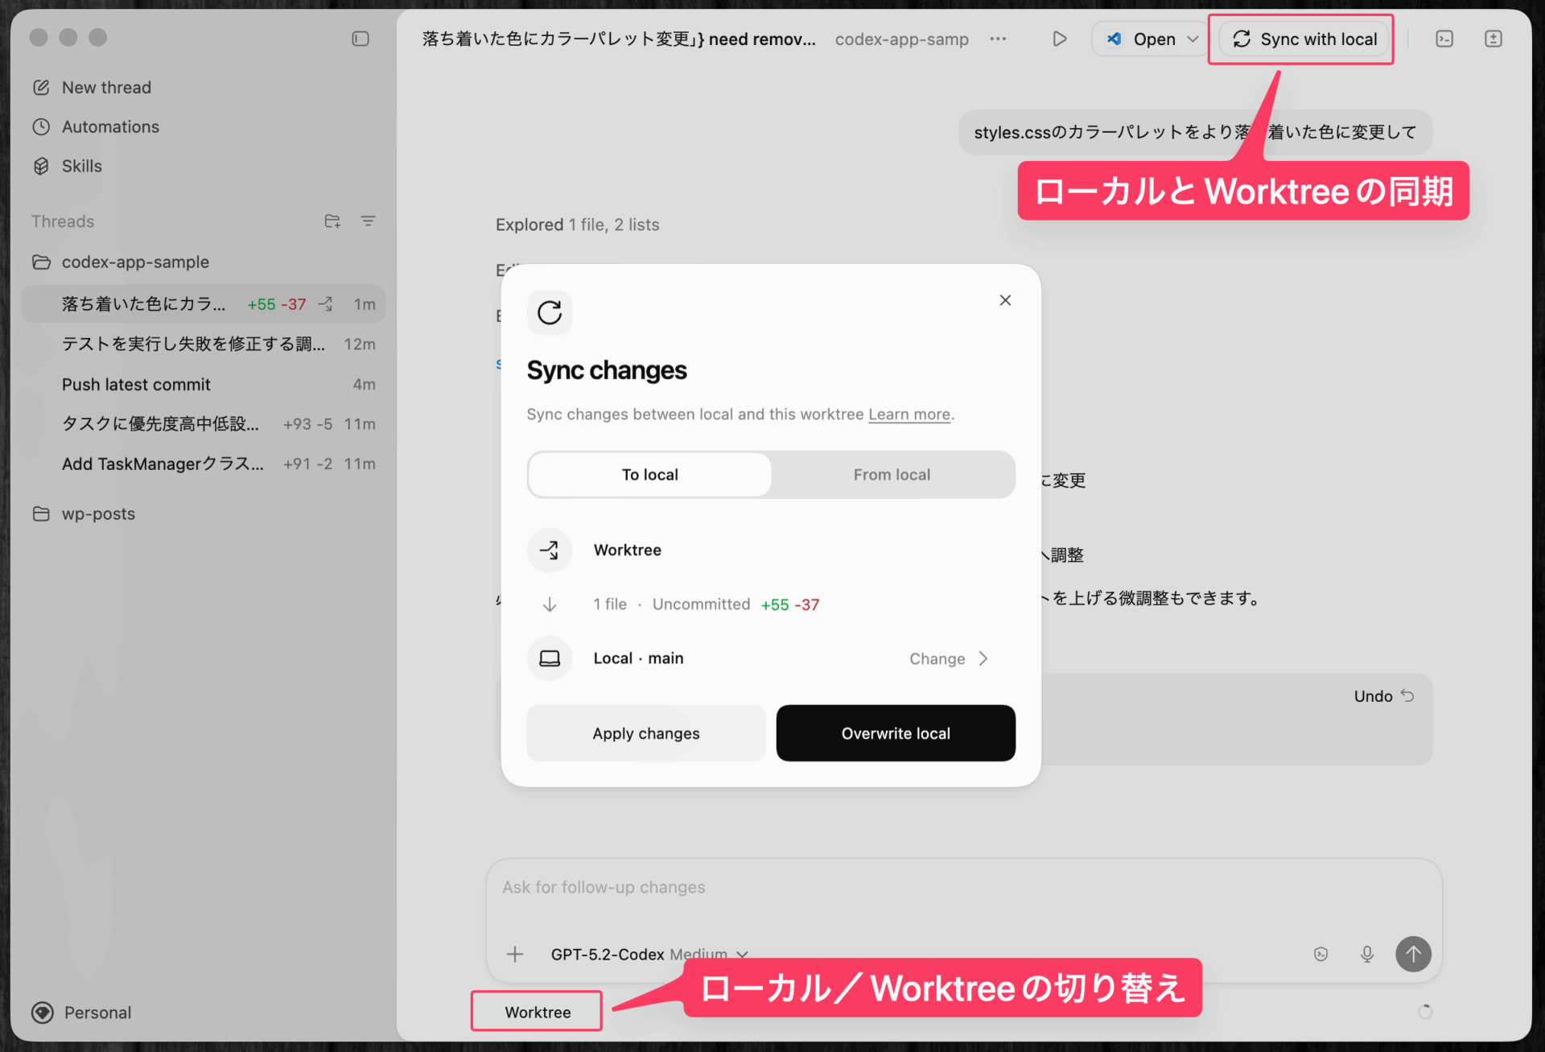Click the new folder icon beside Threads
Viewport: 1545px width, 1052px height.
click(332, 221)
